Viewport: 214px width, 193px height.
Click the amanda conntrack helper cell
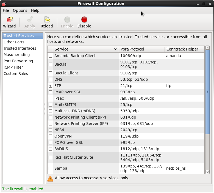point(174,56)
